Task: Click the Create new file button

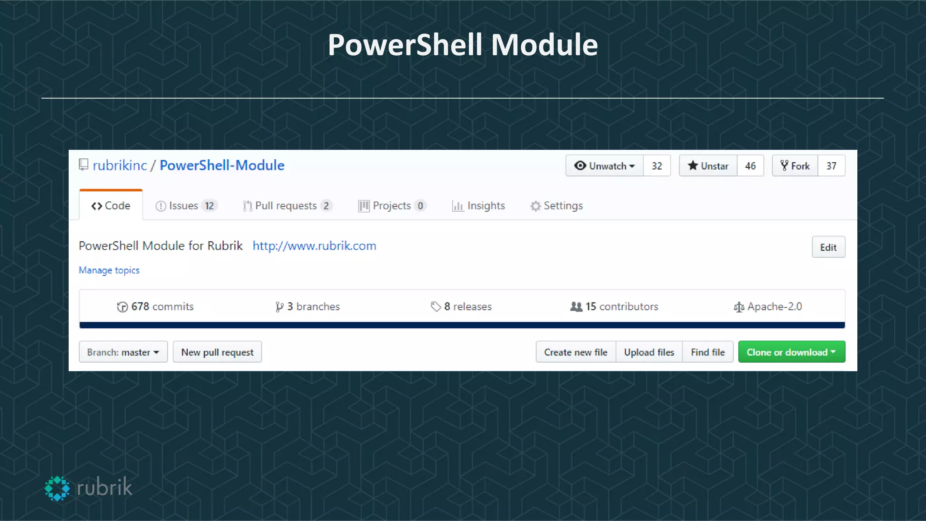Action: pyautogui.click(x=576, y=352)
